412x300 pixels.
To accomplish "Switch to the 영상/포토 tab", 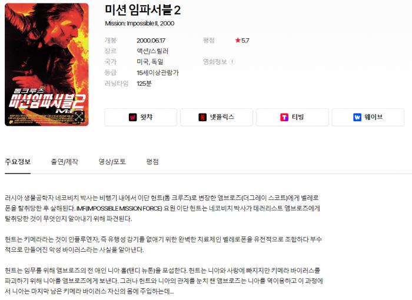I will coord(112,162).
